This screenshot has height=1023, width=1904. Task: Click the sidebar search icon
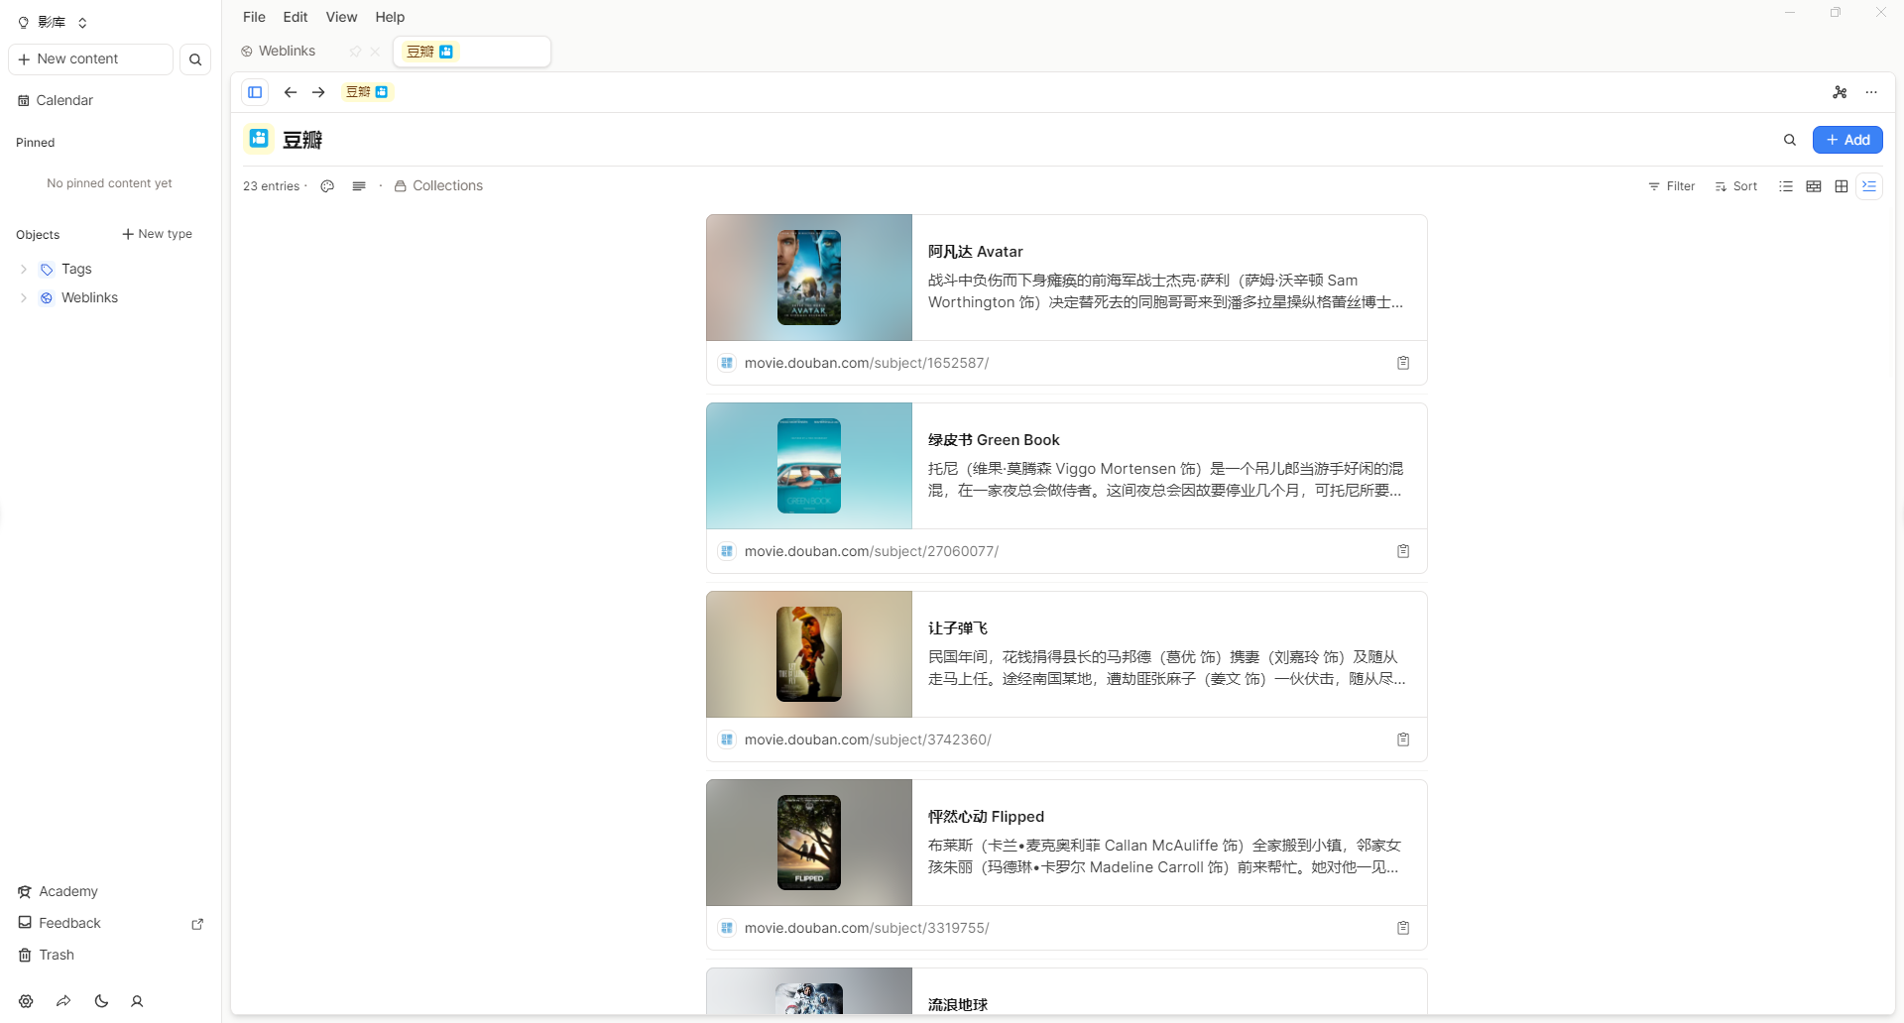(x=195, y=59)
